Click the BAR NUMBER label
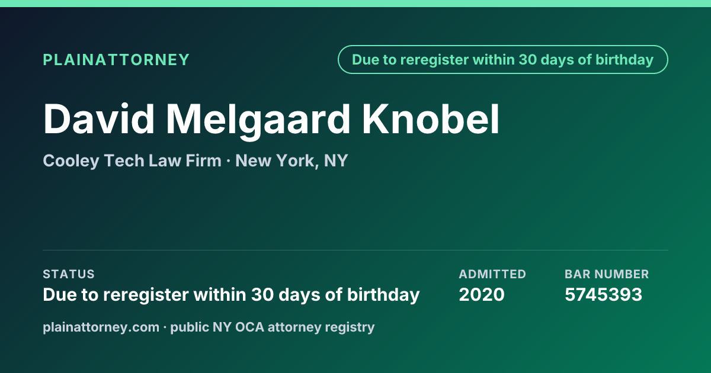 coord(607,274)
